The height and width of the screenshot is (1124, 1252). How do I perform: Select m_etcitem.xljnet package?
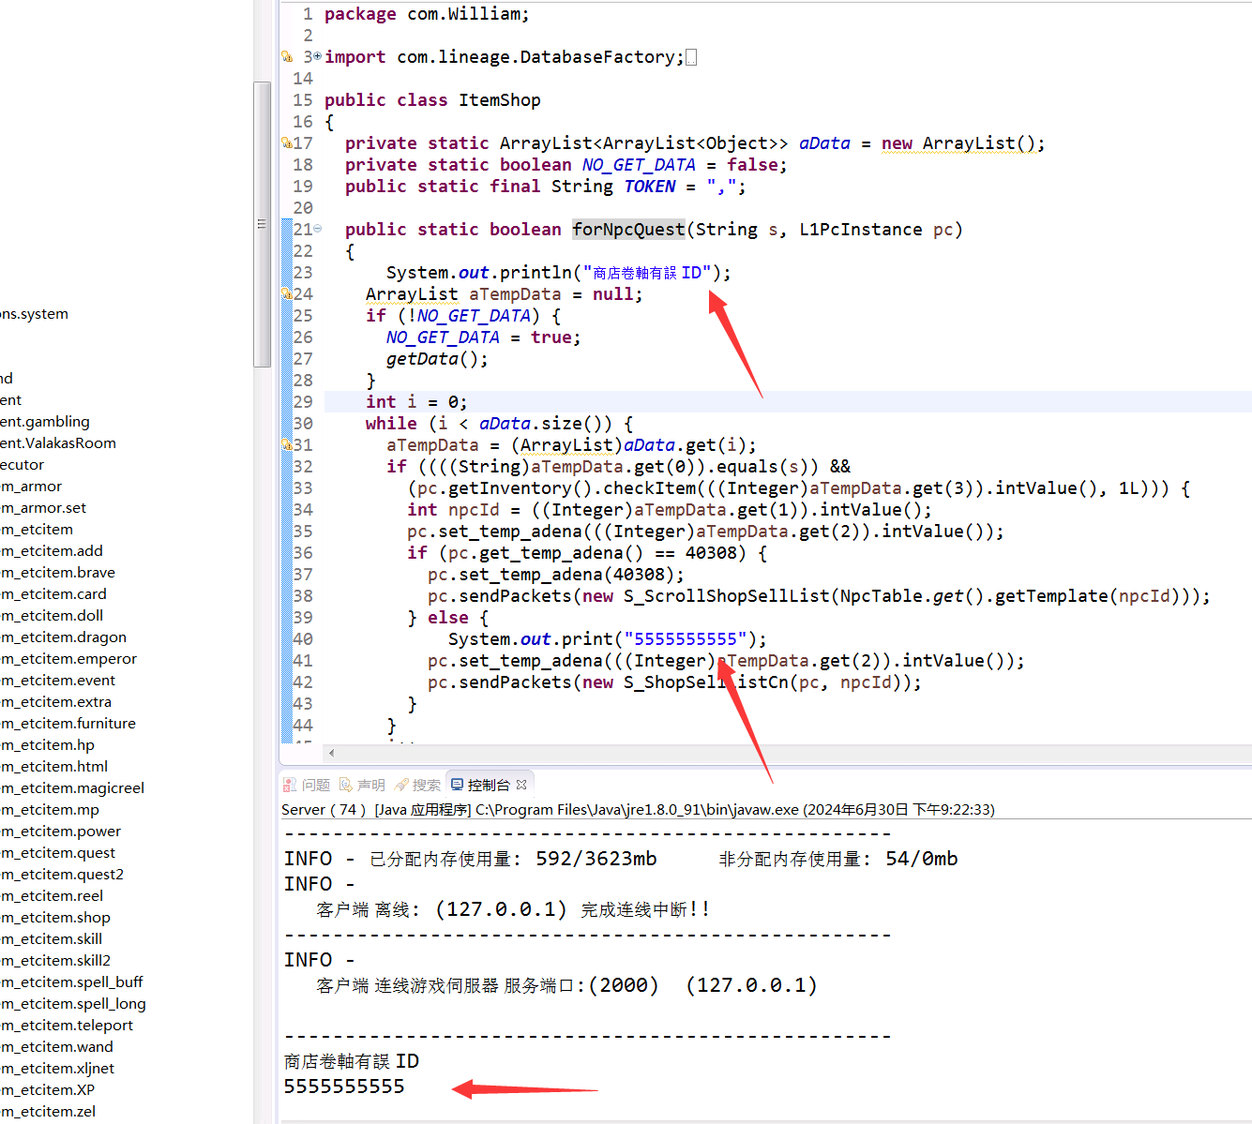tap(57, 1069)
